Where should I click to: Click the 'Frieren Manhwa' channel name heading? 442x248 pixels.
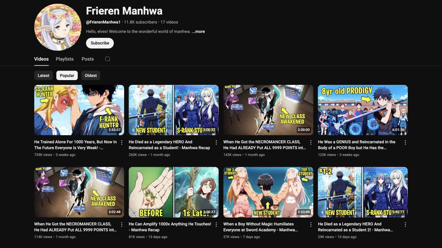pos(124,11)
